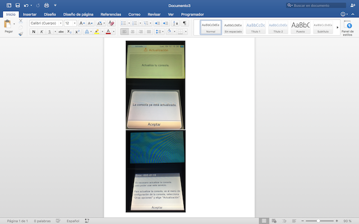This screenshot has height=224, width=359.
Task: Click the strikethrough abc icon
Action: coord(61,32)
